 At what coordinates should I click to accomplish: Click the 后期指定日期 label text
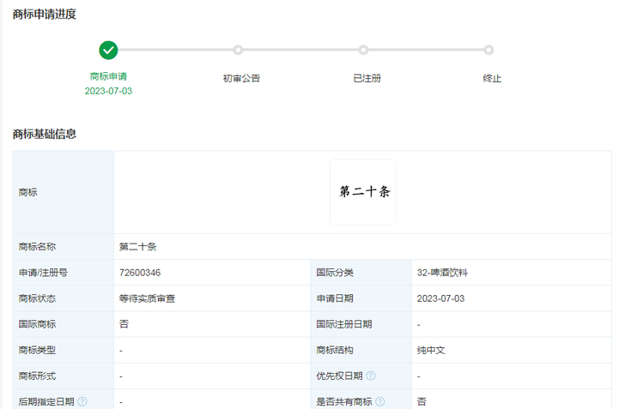tap(46, 401)
